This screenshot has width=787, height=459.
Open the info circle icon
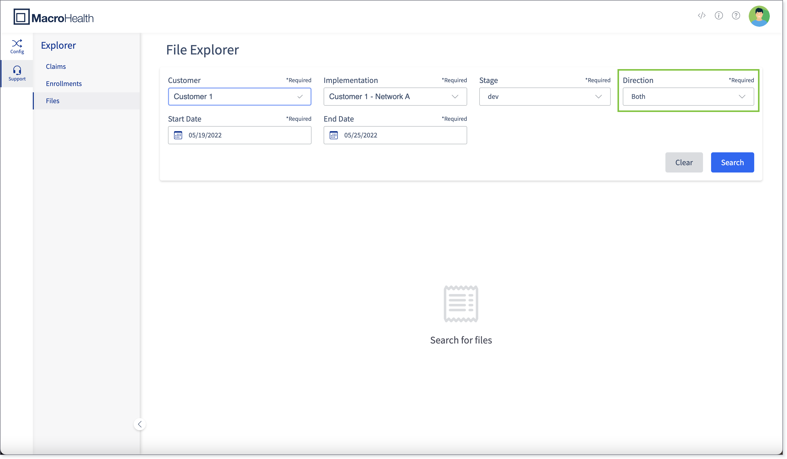[x=719, y=16]
